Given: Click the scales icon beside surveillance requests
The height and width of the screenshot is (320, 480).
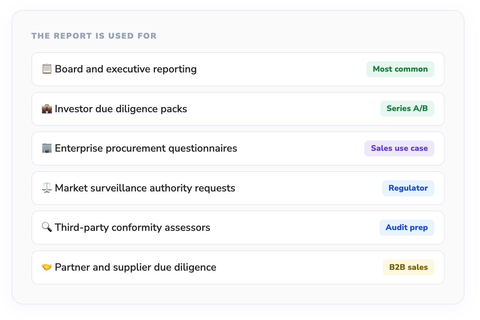Looking at the screenshot, I should click(x=47, y=187).
